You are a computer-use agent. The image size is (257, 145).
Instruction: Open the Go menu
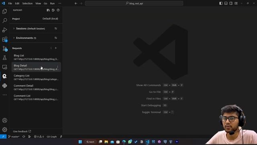pyautogui.click(x=45, y=3)
